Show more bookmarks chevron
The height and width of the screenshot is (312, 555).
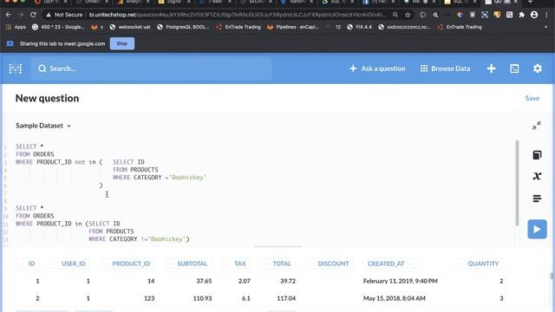coord(545,27)
